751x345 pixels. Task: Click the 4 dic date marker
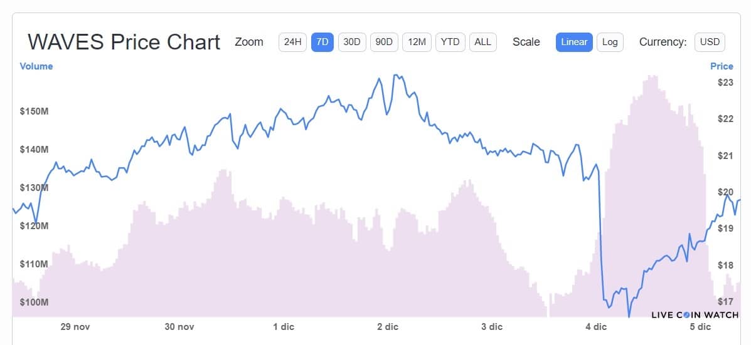(x=596, y=327)
